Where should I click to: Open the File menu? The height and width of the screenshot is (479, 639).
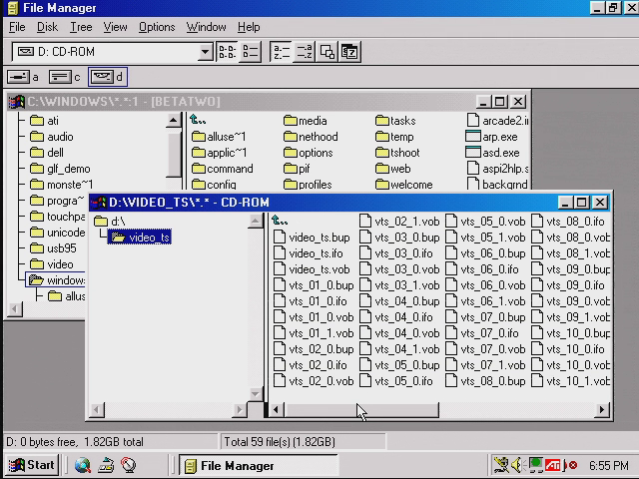pos(17,27)
